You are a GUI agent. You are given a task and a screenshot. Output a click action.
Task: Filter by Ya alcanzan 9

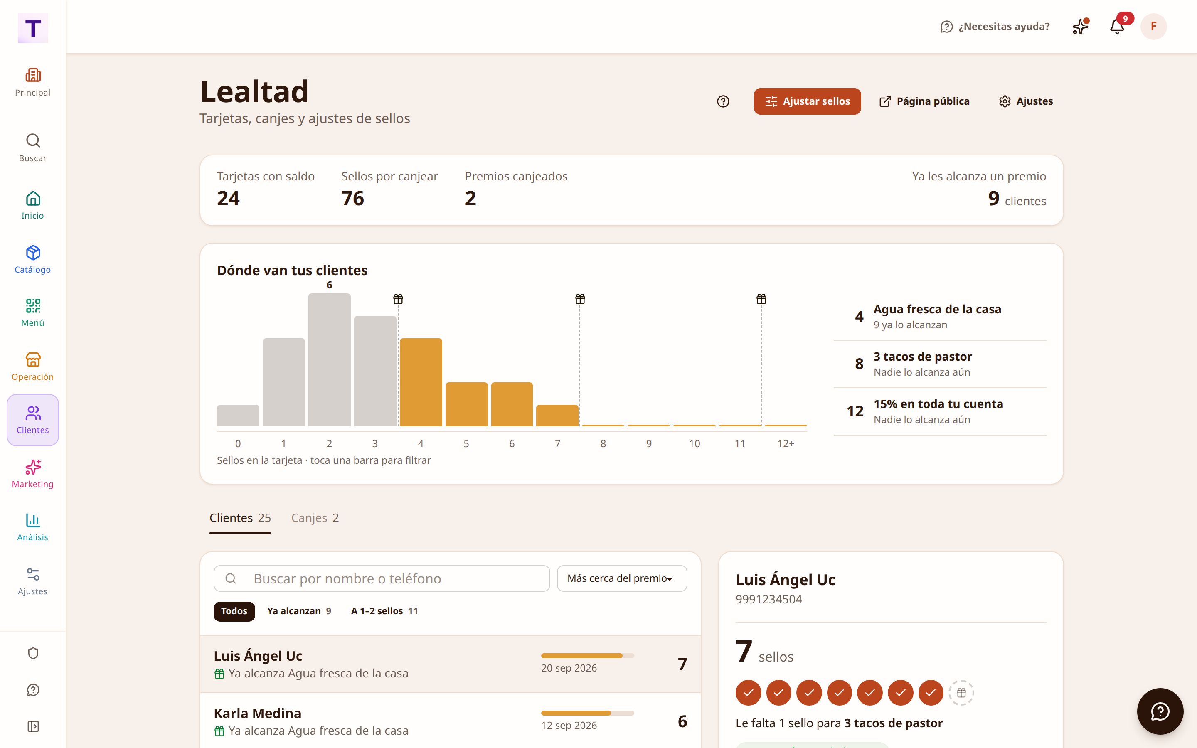299,611
